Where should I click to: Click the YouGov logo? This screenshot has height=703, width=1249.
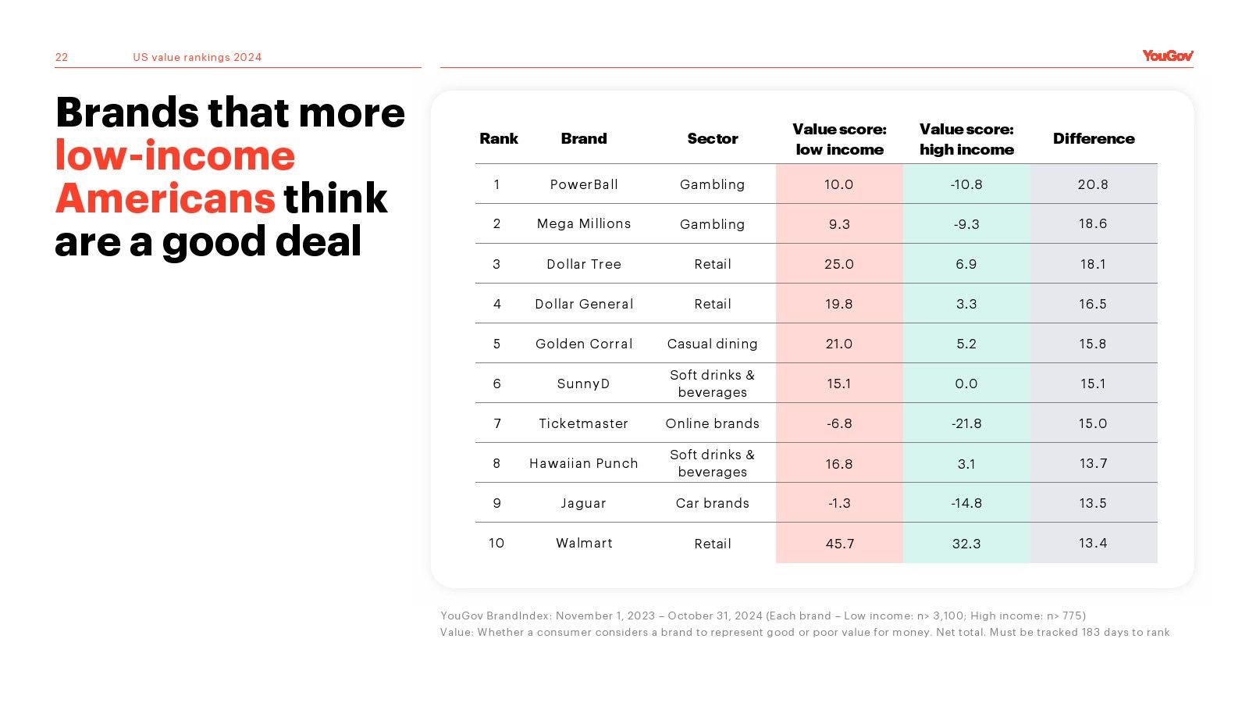[1168, 55]
